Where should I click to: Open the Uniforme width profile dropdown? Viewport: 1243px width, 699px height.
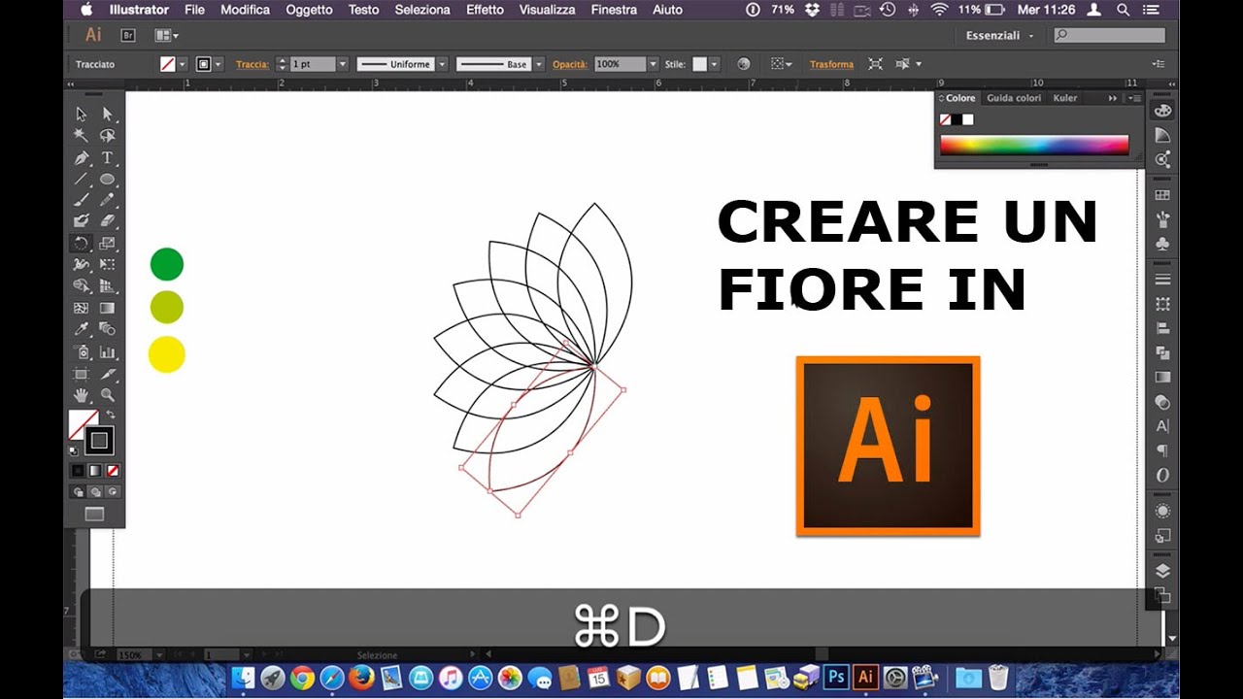click(442, 64)
